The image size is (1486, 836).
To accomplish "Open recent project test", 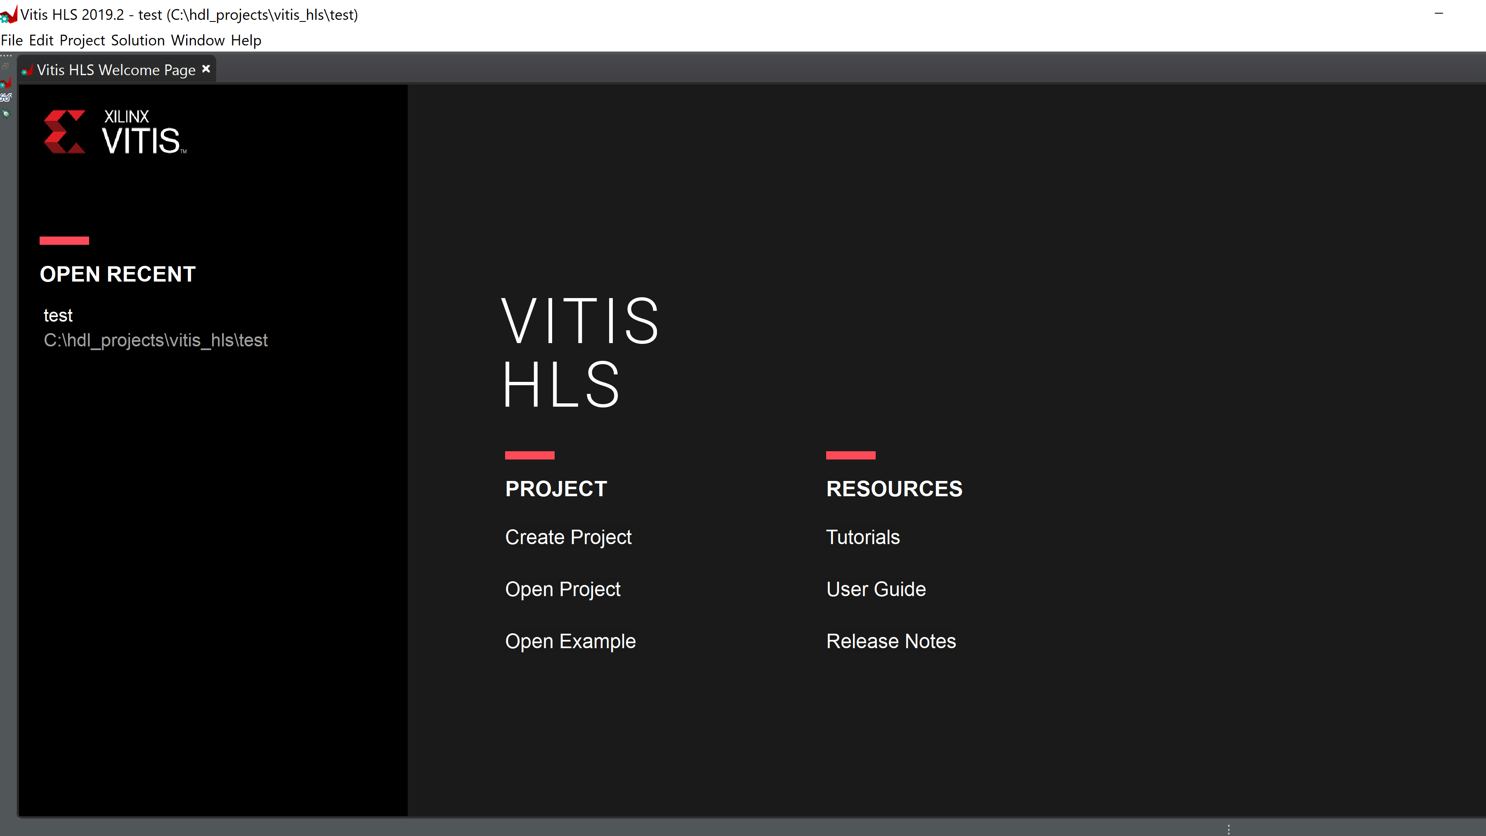I will tap(58, 315).
